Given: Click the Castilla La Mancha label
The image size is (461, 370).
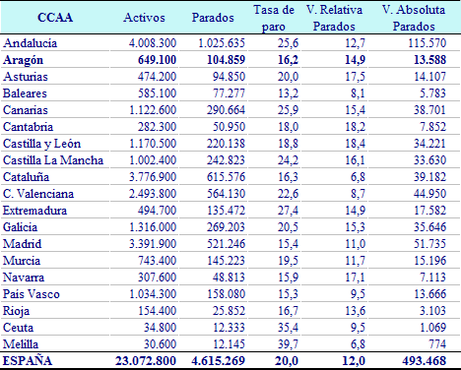Looking at the screenshot, I should coord(53,160).
